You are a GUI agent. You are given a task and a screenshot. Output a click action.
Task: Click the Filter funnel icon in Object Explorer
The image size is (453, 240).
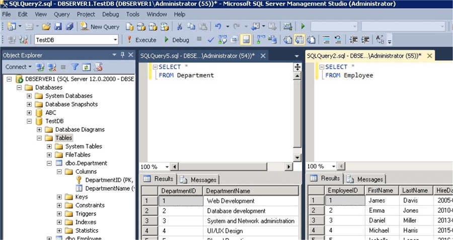[75, 67]
